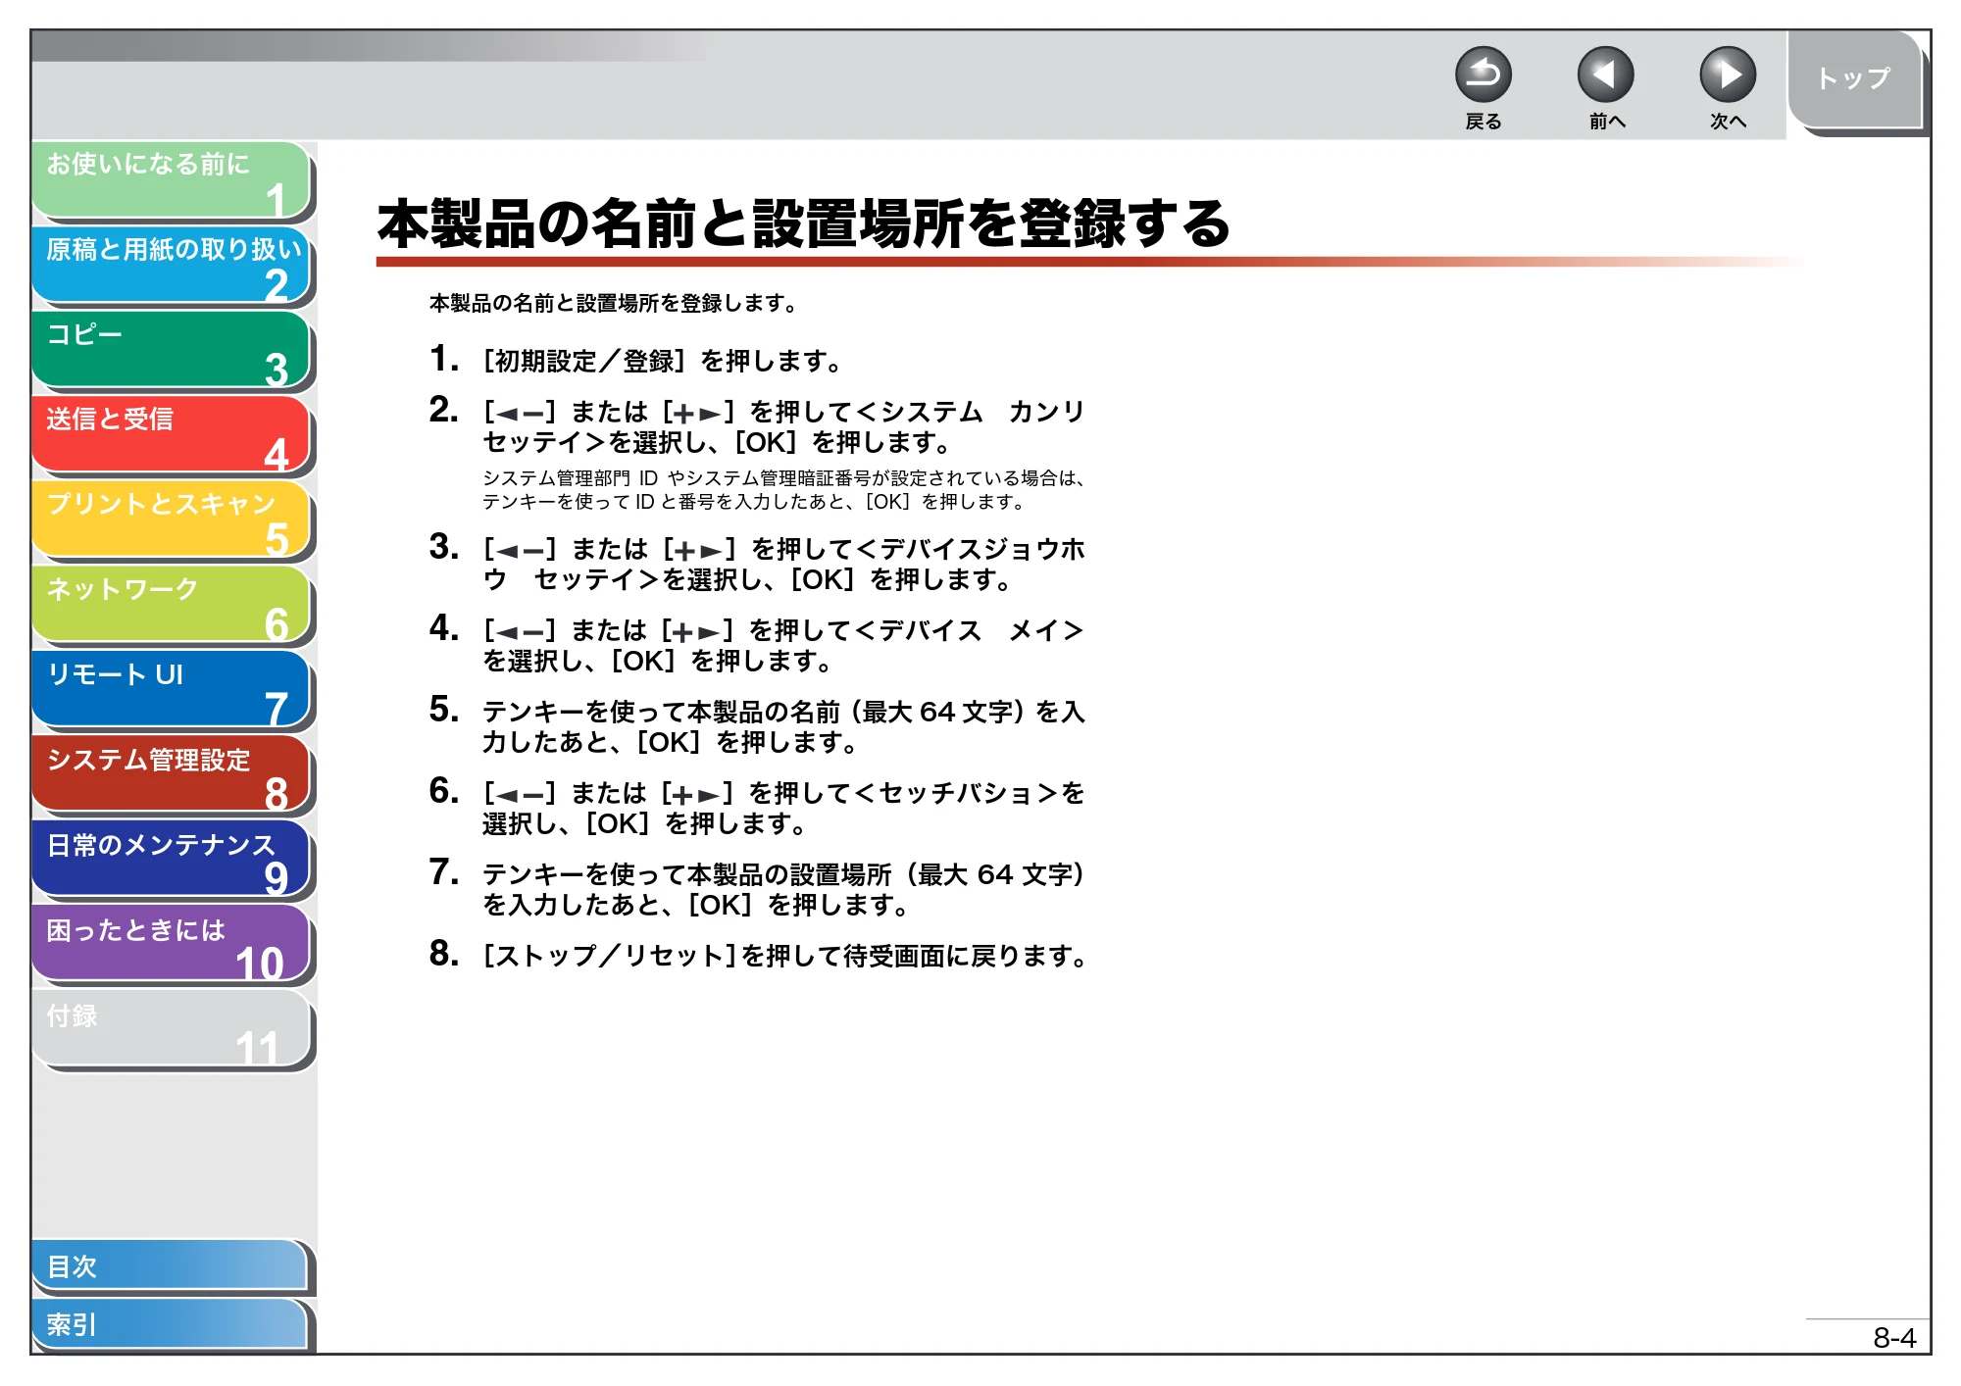The width and height of the screenshot is (1961, 1386).
Task: Open the 索引 (index) button
Action: tap(170, 1324)
